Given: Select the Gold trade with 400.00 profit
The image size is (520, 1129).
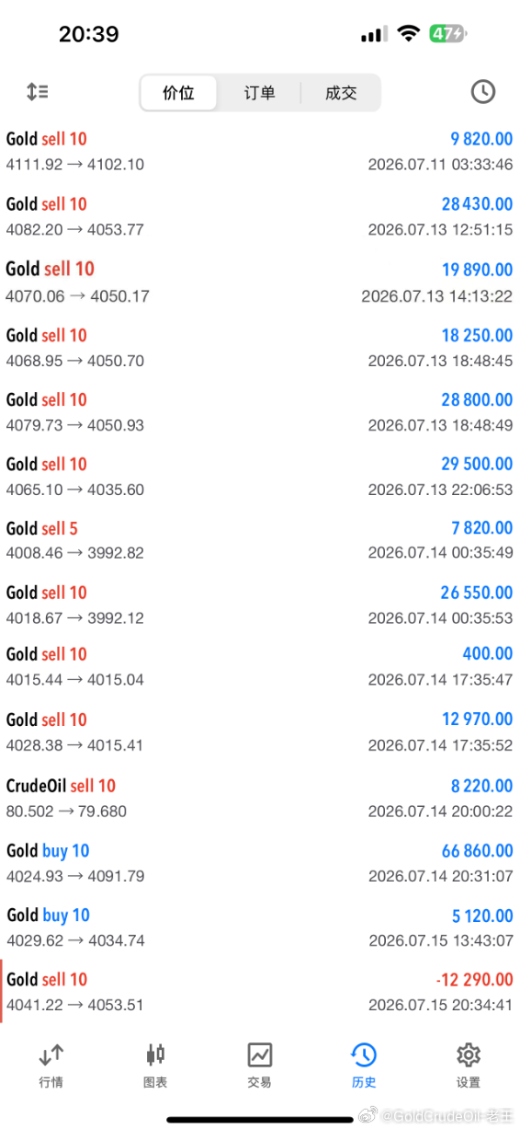Looking at the screenshot, I should coord(260,667).
